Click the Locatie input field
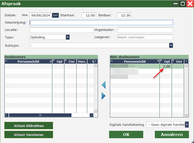This screenshot has height=143, width=194. [61, 30]
